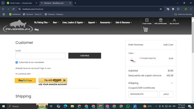Click Sign in now link

[x=45, y=68]
